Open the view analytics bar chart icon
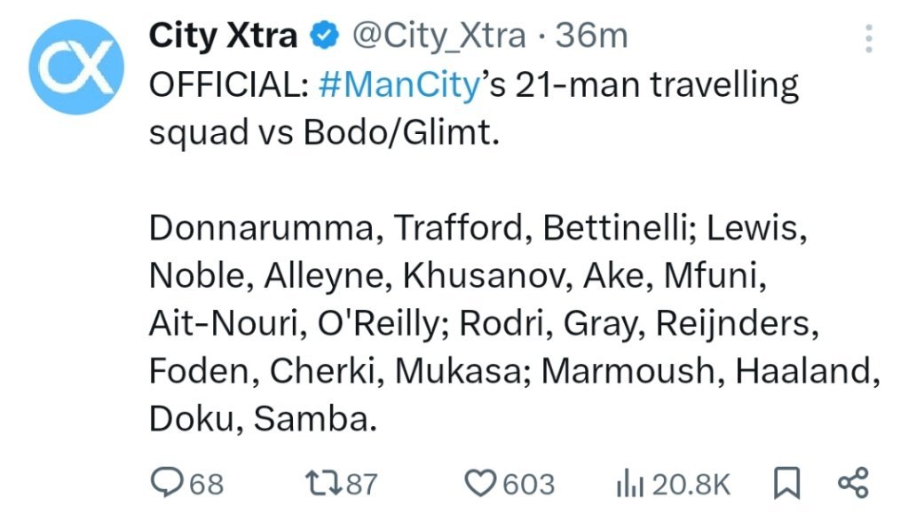The width and height of the screenshot is (916, 522). coord(630,484)
